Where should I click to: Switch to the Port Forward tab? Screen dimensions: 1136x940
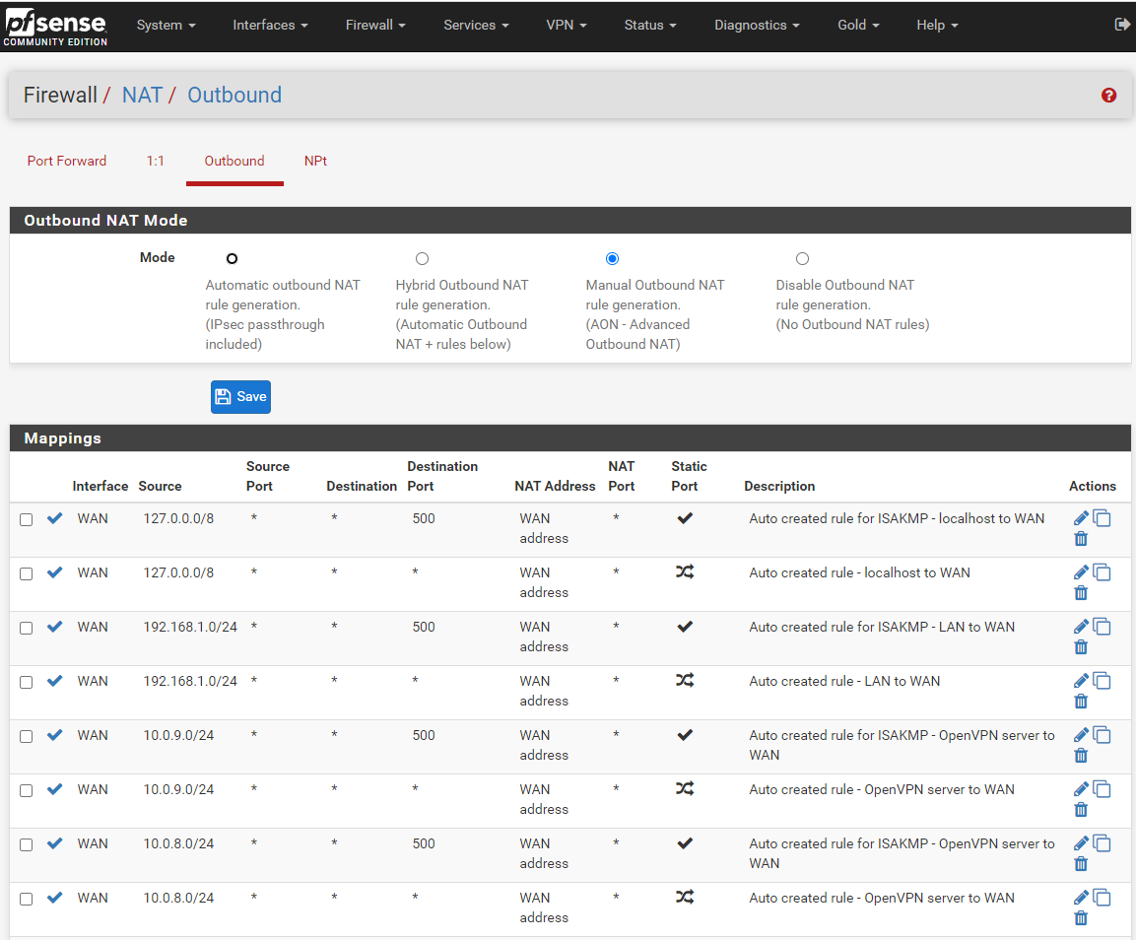(x=67, y=161)
